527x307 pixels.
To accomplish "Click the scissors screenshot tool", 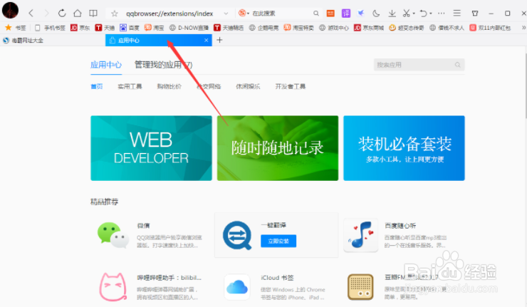I will (407, 13).
